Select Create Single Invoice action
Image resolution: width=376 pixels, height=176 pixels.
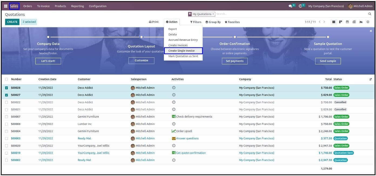pyautogui.click(x=183, y=51)
